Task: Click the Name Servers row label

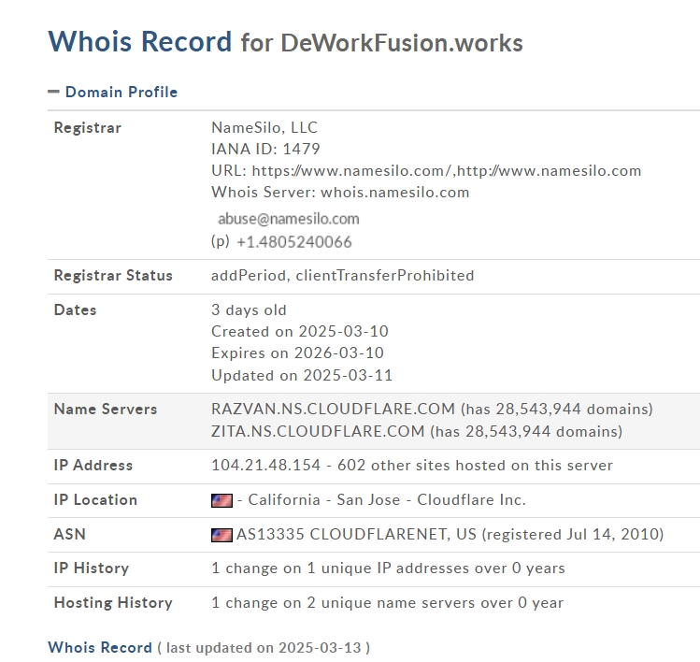Action: (x=106, y=410)
